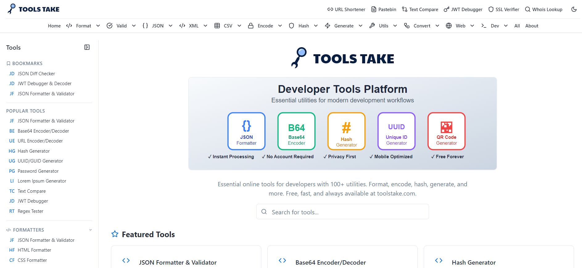Open HTML Formatter sidebar link
Screen dimensions: 582x268
pyautogui.click(x=34, y=250)
